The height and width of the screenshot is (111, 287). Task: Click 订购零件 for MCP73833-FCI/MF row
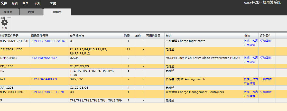266,92
